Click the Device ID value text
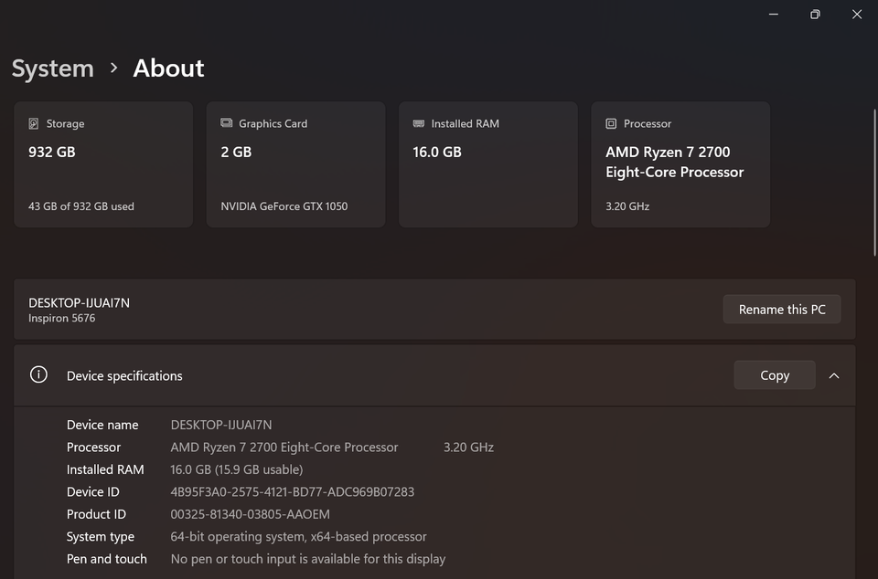 (292, 492)
